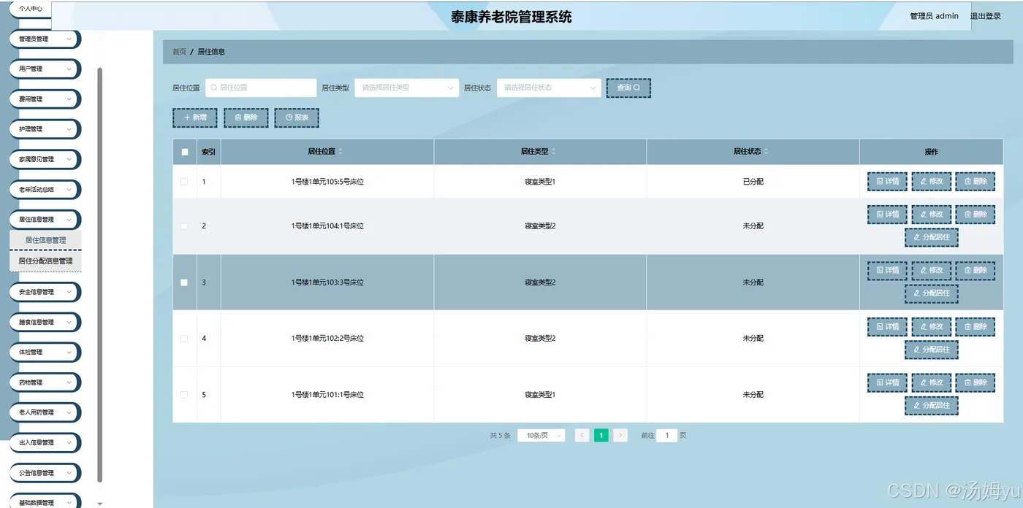Click 修改 for row 5
The image size is (1023, 508).
(932, 382)
